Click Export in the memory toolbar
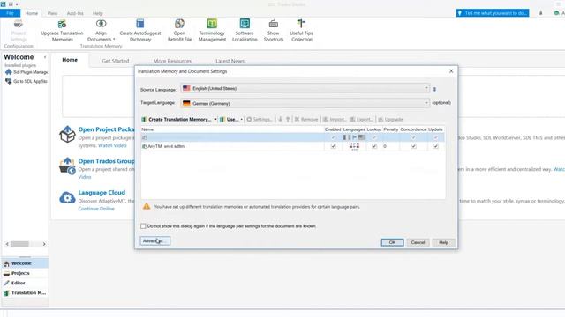The height and width of the screenshot is (317, 565). [361, 120]
